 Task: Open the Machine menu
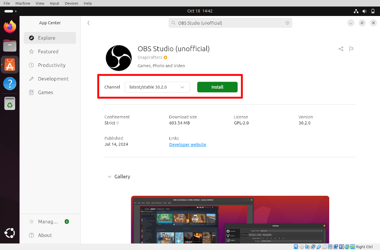22,3
